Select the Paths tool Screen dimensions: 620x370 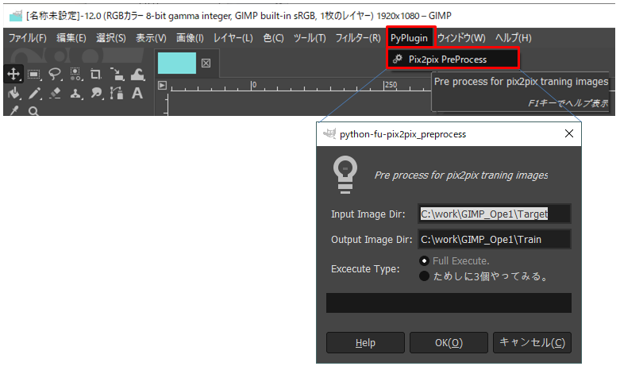coord(117,94)
